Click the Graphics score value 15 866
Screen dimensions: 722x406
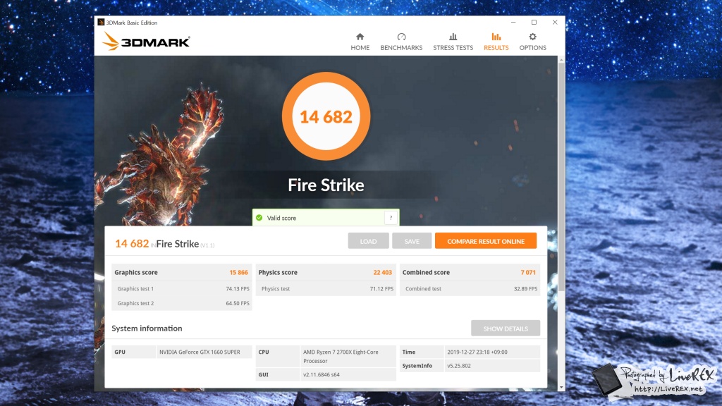[x=238, y=273]
